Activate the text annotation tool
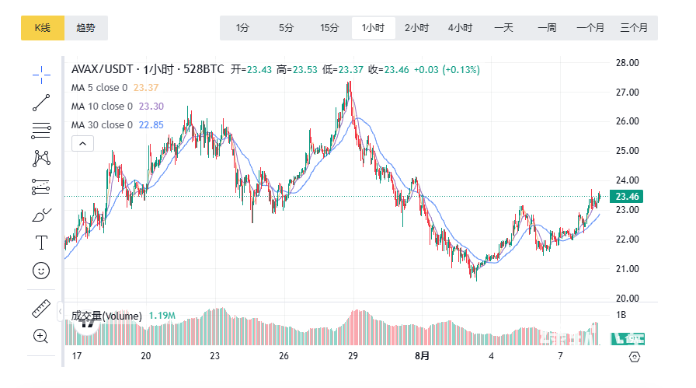696x388 pixels. pos(41,243)
